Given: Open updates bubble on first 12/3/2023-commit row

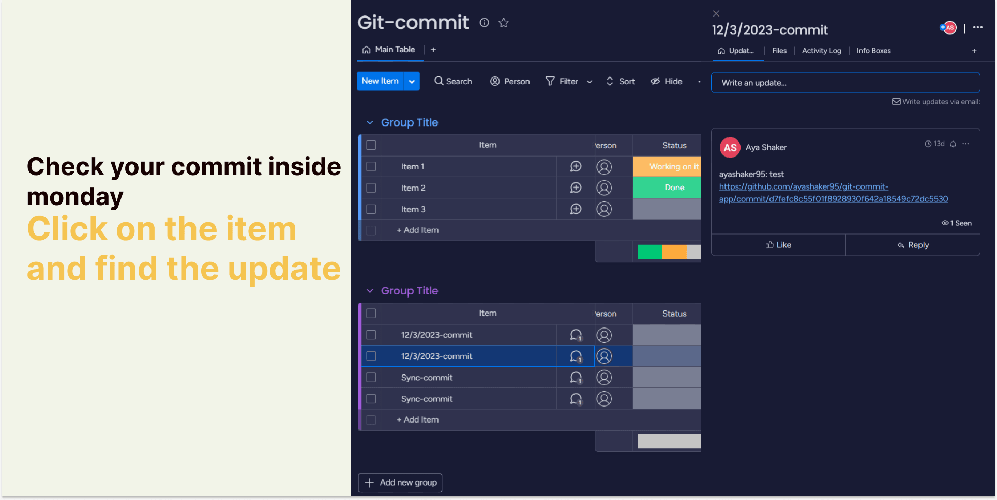Looking at the screenshot, I should click(x=576, y=335).
